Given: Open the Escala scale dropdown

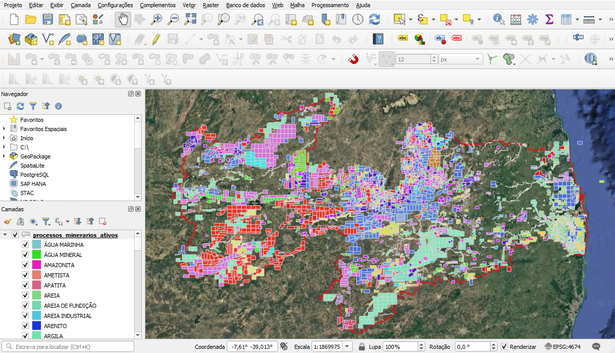Looking at the screenshot, I should (347, 347).
